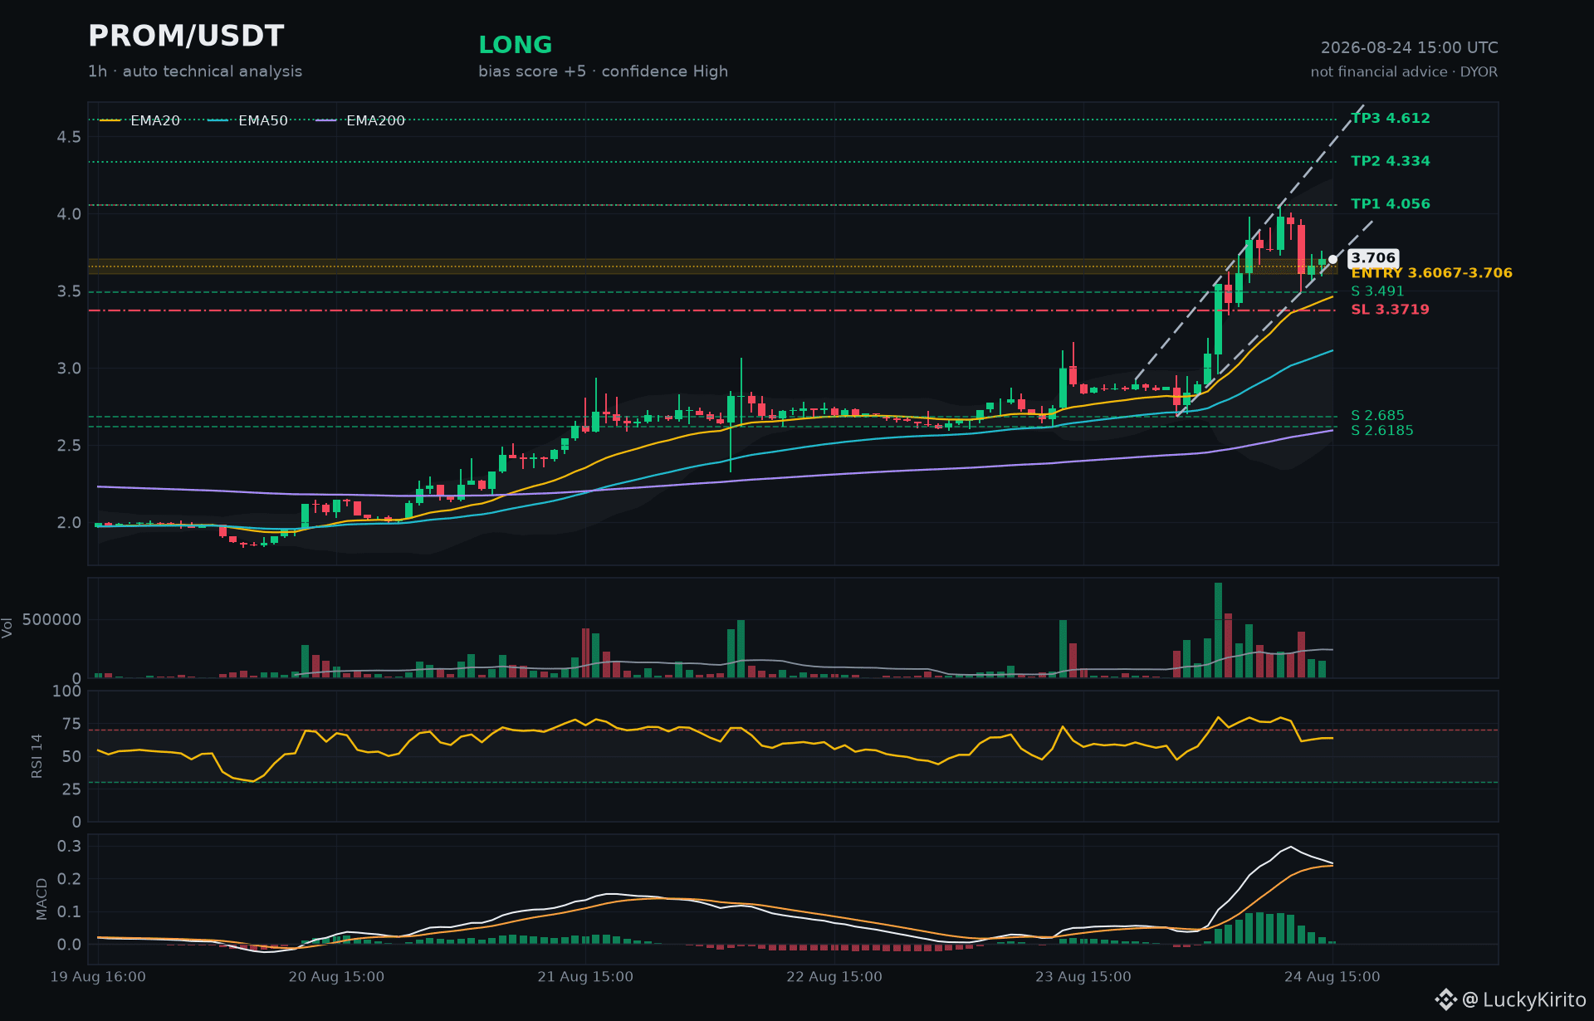
Task: Click the S 2.6185 support label
Action: pos(1381,431)
